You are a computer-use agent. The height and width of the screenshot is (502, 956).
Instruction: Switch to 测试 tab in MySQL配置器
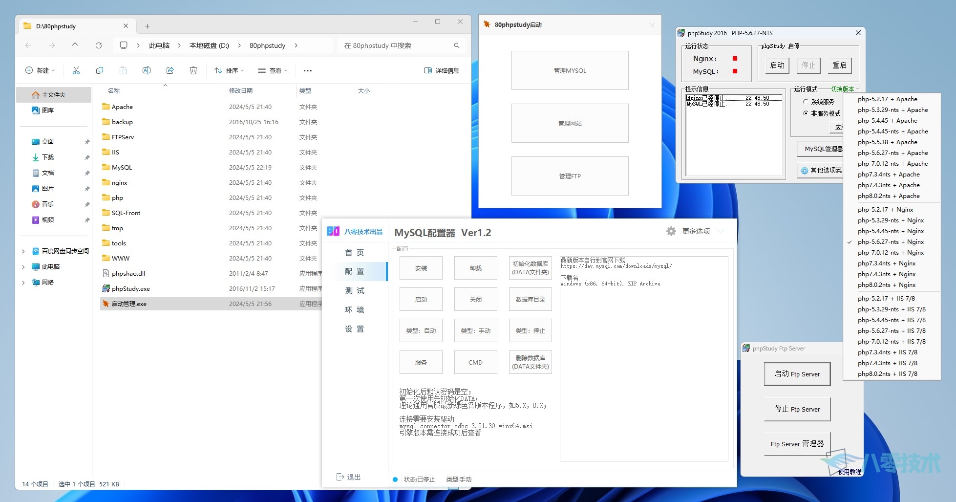click(355, 290)
